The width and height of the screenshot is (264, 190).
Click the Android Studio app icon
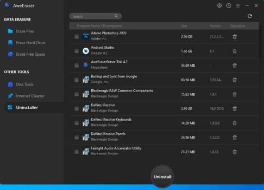pyautogui.click(x=86, y=51)
